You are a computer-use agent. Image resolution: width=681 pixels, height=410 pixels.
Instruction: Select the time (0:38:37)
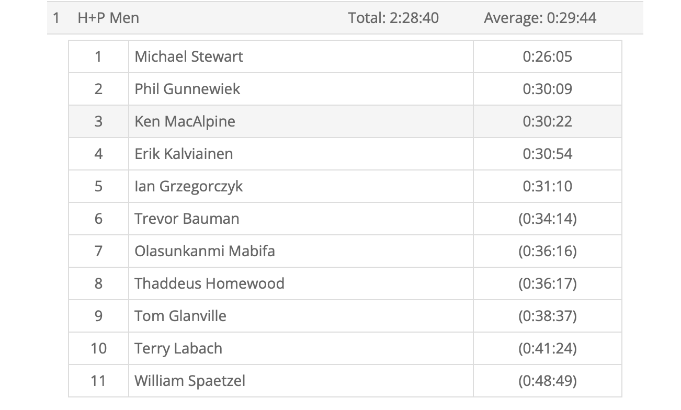(x=547, y=316)
